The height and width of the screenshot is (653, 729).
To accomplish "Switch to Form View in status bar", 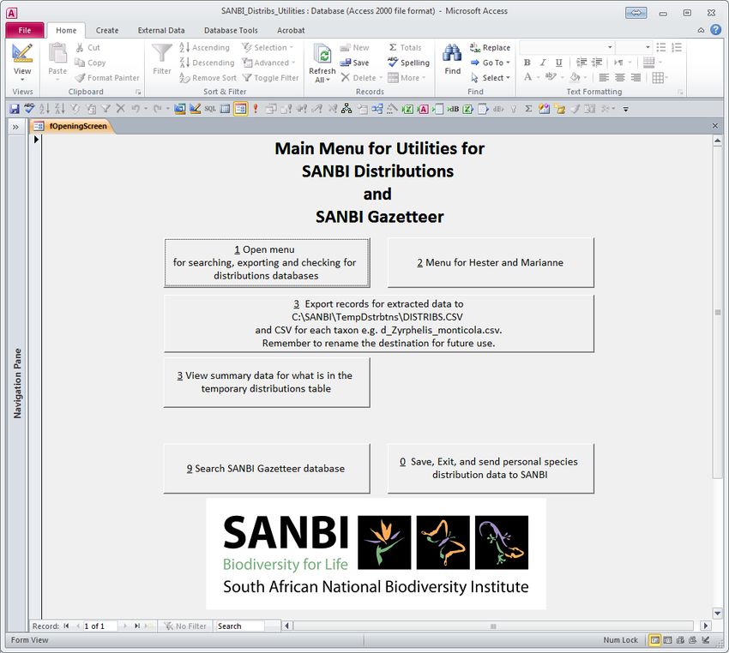I will [x=654, y=640].
